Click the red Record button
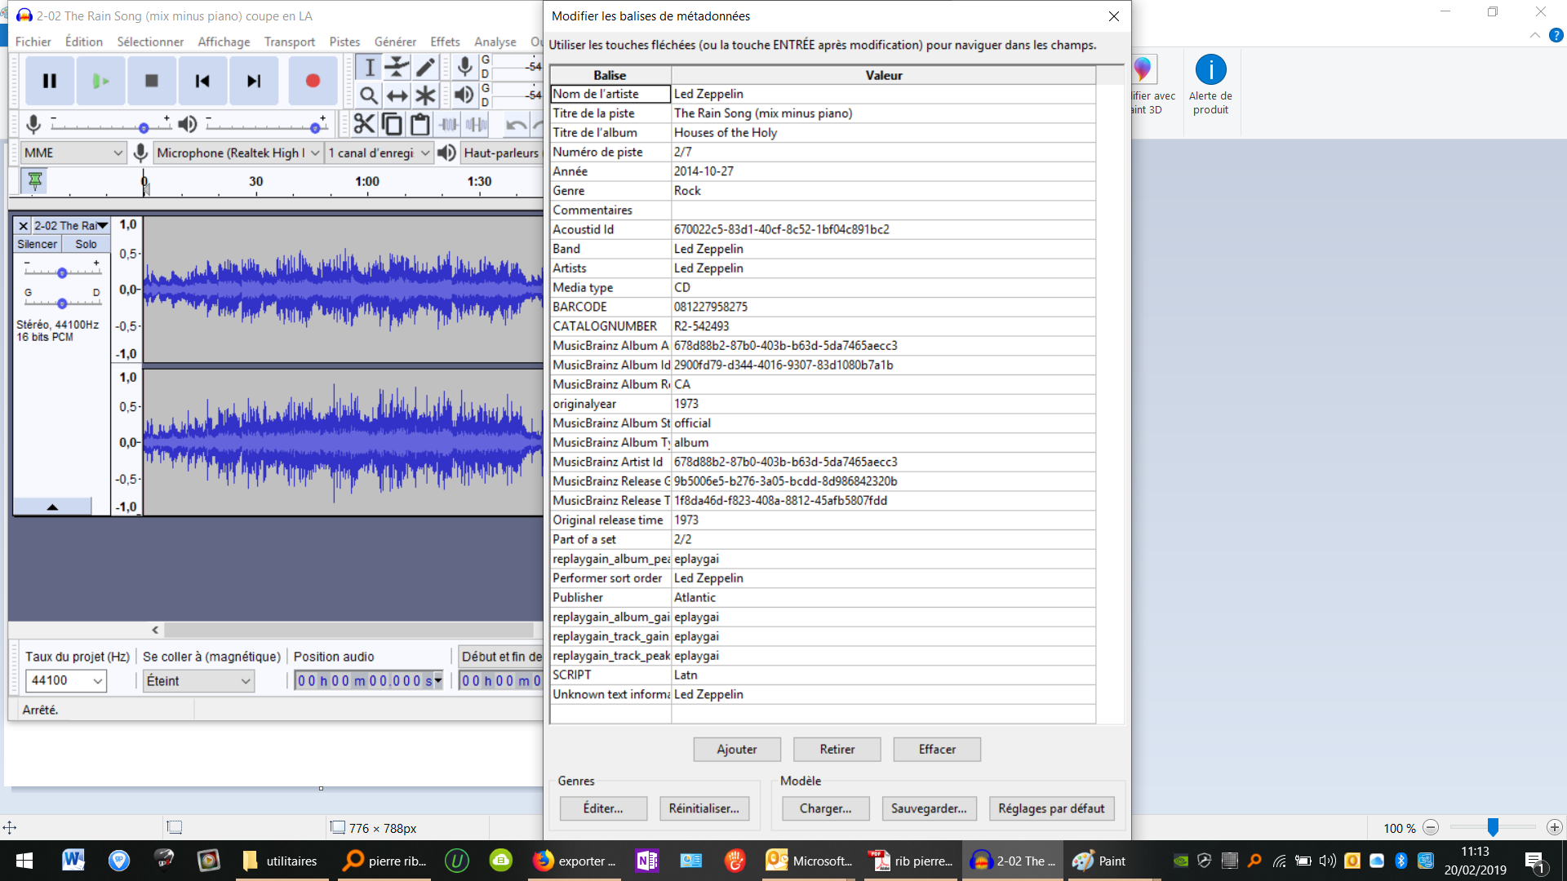The height and width of the screenshot is (881, 1567). [313, 81]
